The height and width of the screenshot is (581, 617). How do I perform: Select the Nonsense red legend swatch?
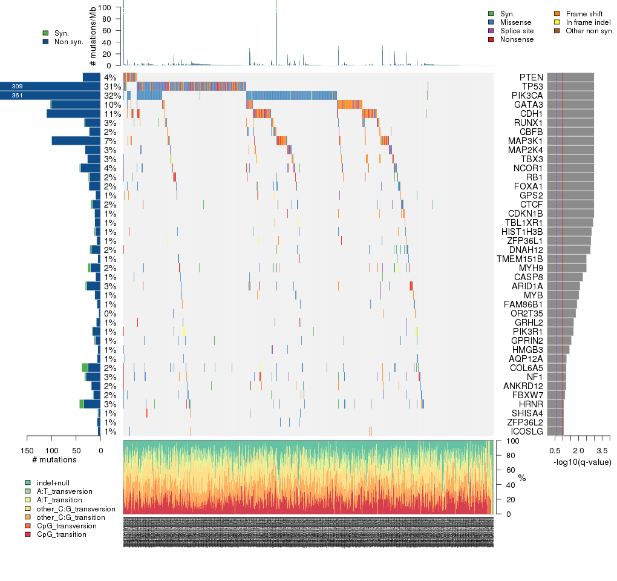click(x=491, y=39)
